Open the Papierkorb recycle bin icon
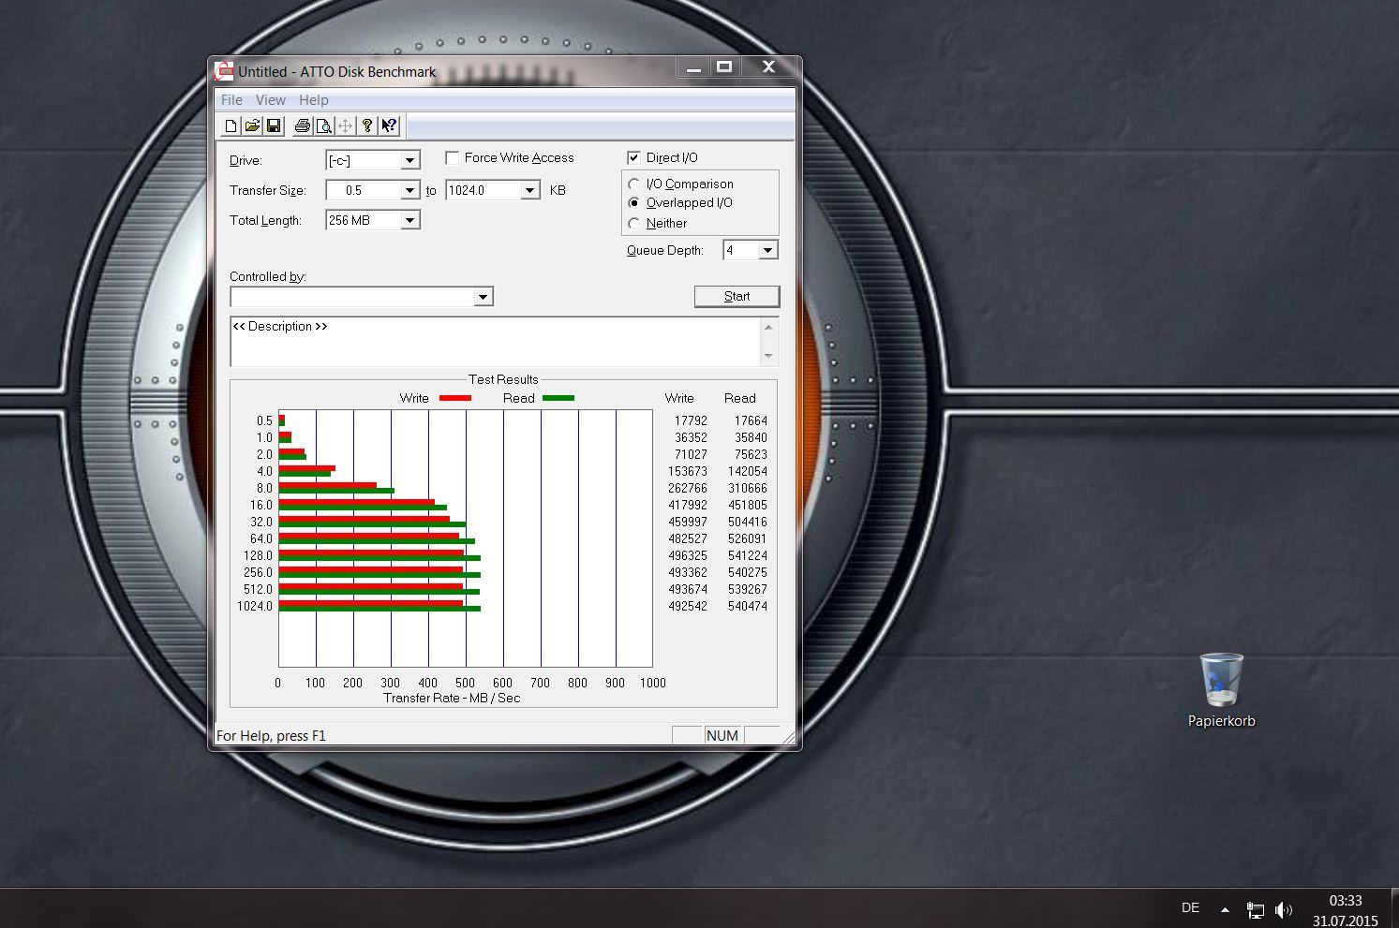 (1222, 691)
